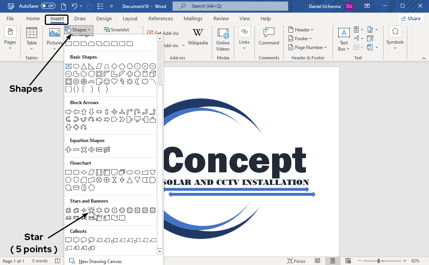Switch to Focus mode in status bar
The width and height of the screenshot is (429, 265).
click(296, 261)
